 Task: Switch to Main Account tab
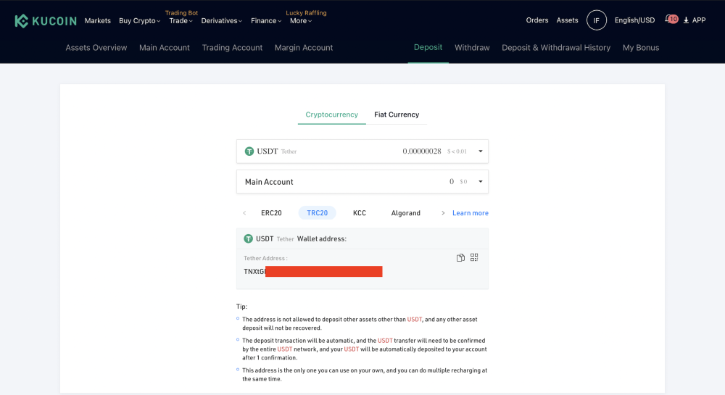click(164, 48)
